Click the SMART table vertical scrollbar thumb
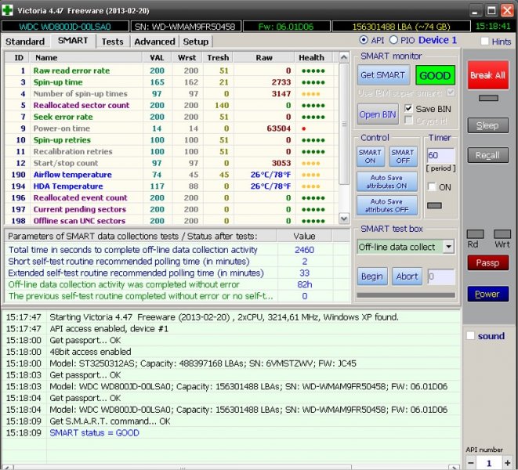 click(344, 124)
